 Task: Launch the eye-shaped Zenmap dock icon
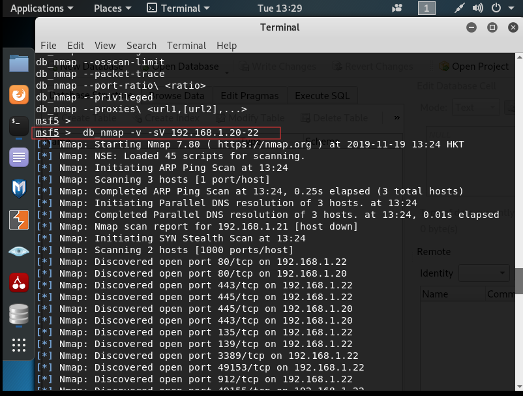19,251
